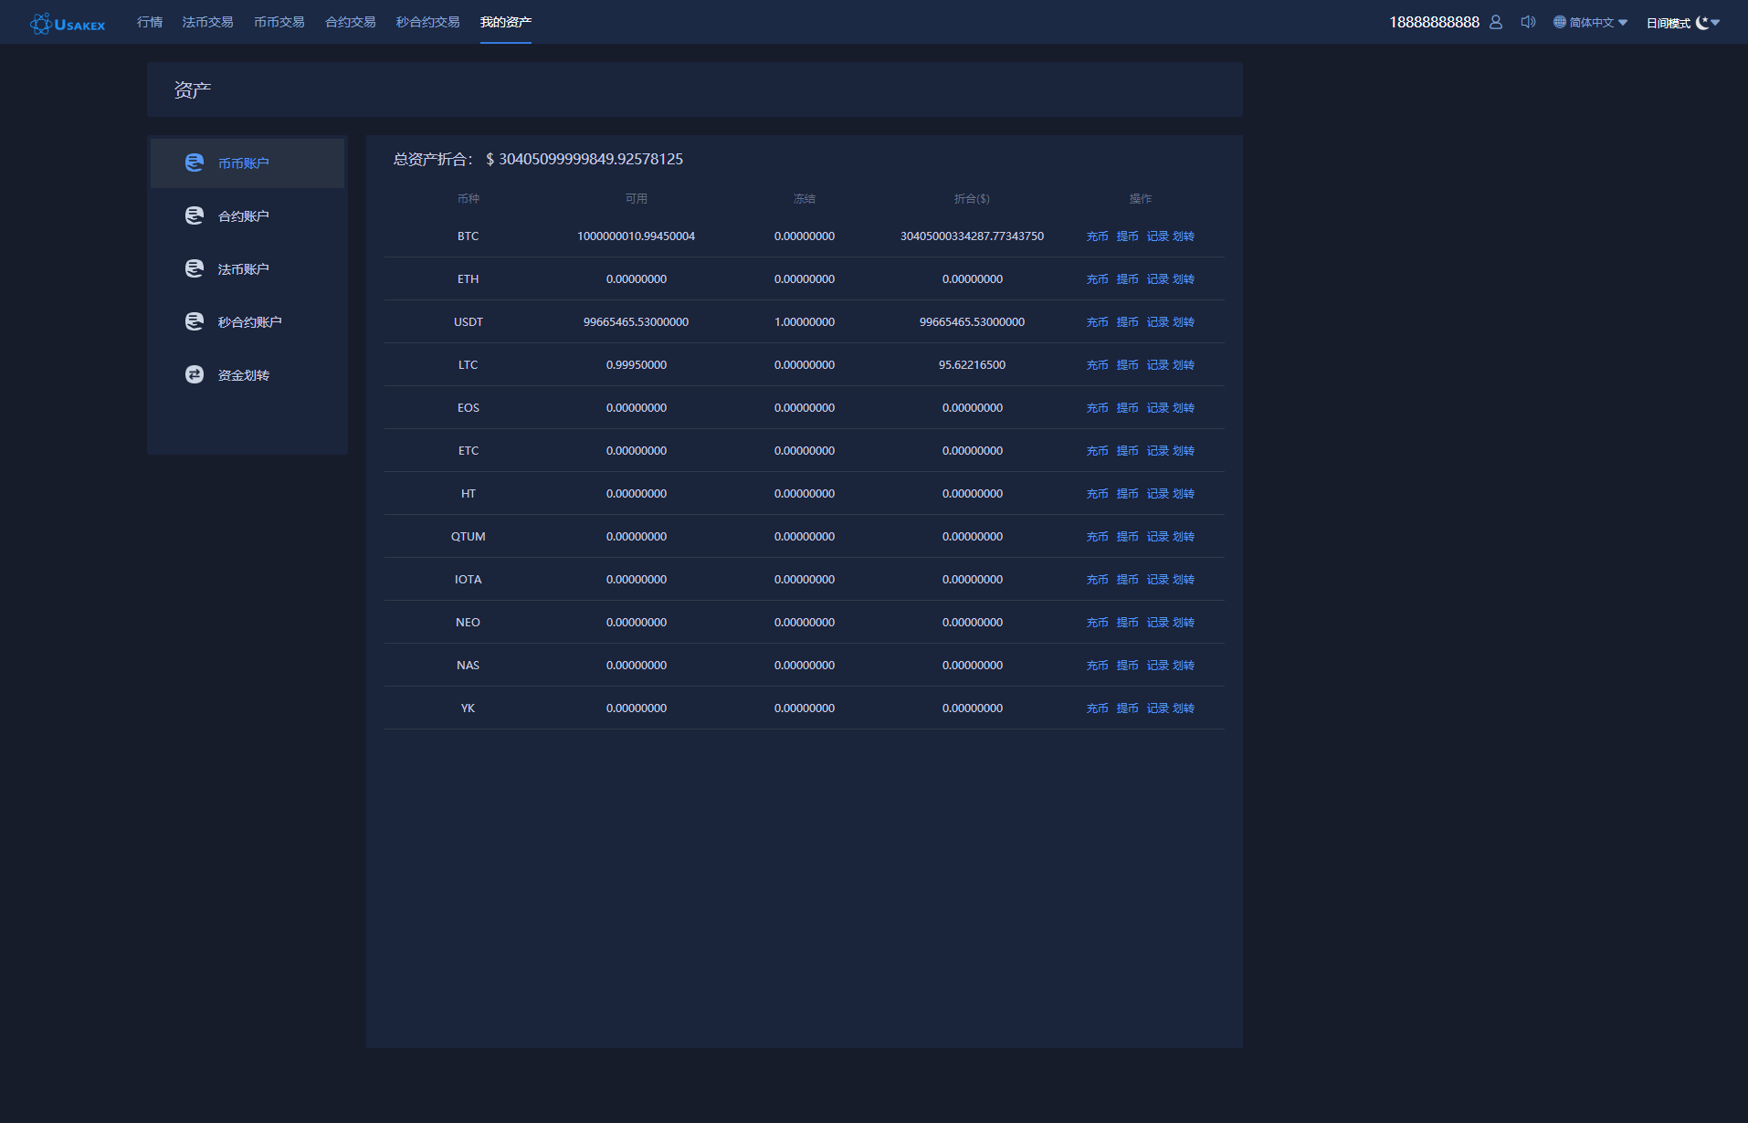Open 合约交易 navigation item
This screenshot has height=1123, width=1748.
tap(350, 22)
